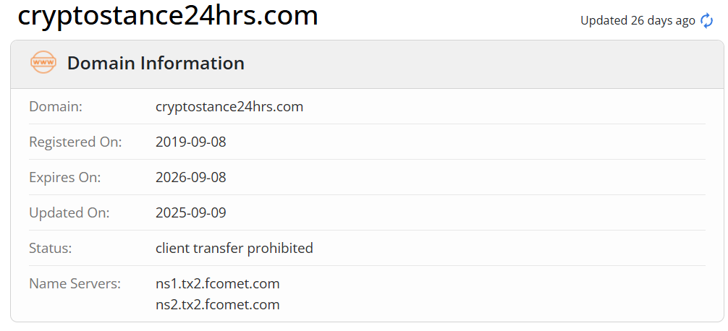Click empty space in the gray panel header
Screen dimensions: 728x331
[x=470, y=64]
